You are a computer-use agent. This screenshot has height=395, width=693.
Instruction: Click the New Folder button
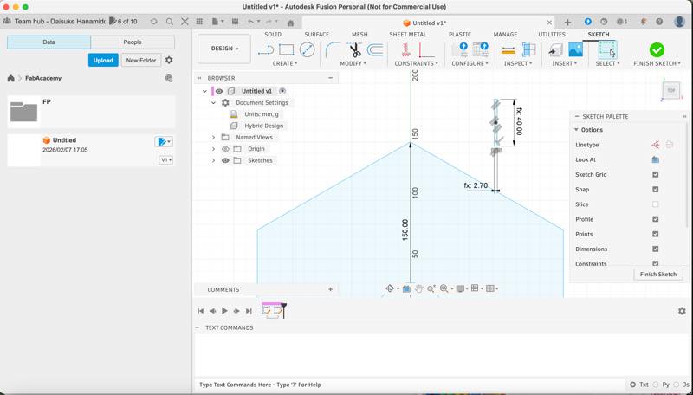(x=141, y=60)
